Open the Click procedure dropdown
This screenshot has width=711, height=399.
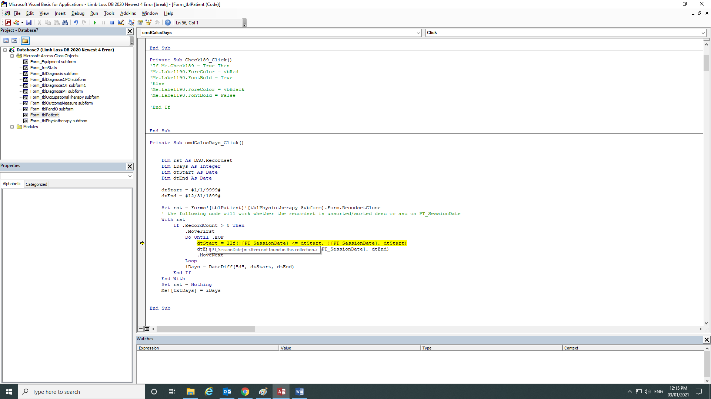point(703,33)
